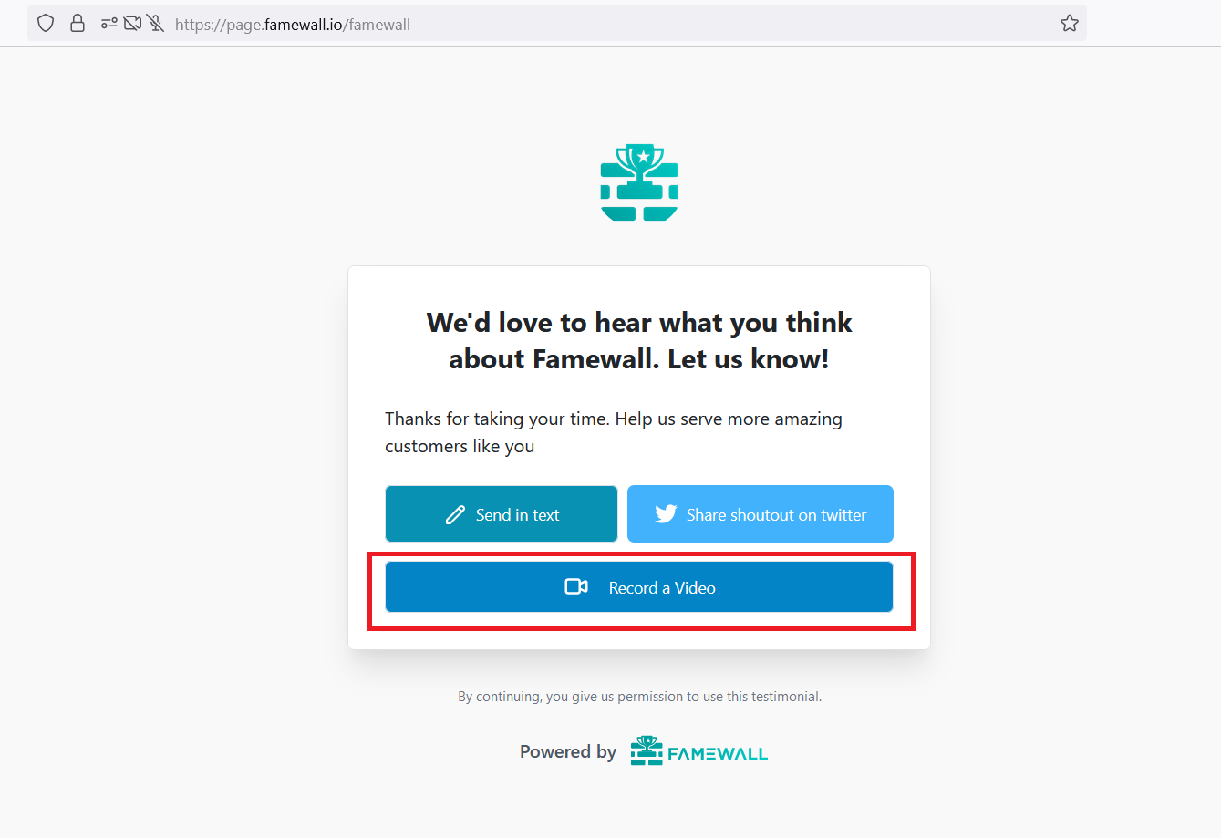The width and height of the screenshot is (1221, 838).
Task: Click the heading about Famewall feedback
Action: (639, 340)
